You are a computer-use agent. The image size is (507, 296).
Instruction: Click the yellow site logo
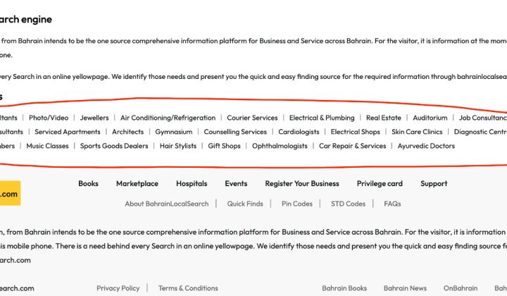(x=9, y=193)
